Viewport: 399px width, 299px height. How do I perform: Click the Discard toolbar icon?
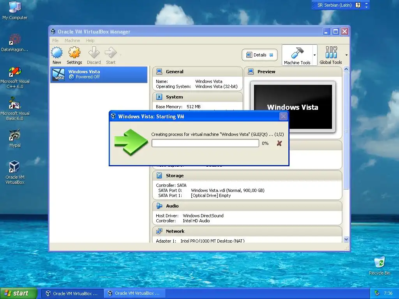[94, 53]
